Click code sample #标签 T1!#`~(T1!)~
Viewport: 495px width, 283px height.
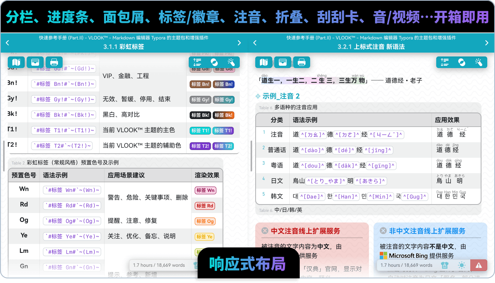(x=64, y=130)
